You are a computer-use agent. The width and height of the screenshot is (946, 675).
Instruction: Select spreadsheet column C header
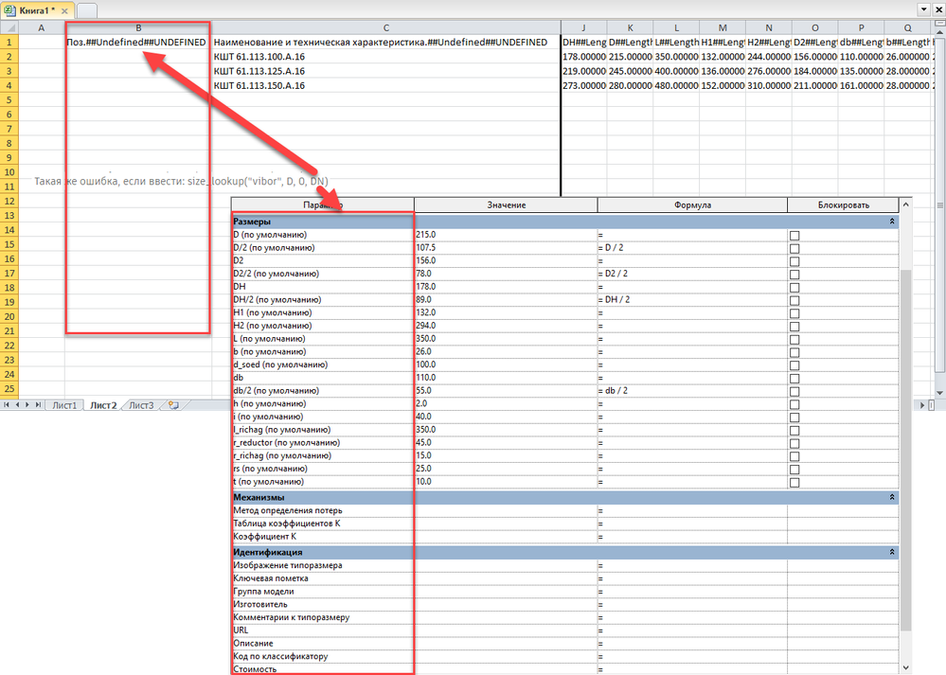click(386, 27)
